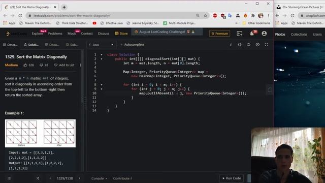Show editor info icon
Image resolution: width=325 pixels, height=183 pixels.
click(231, 45)
